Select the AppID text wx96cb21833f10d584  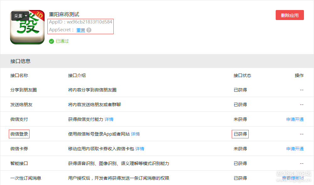[x=89, y=22]
